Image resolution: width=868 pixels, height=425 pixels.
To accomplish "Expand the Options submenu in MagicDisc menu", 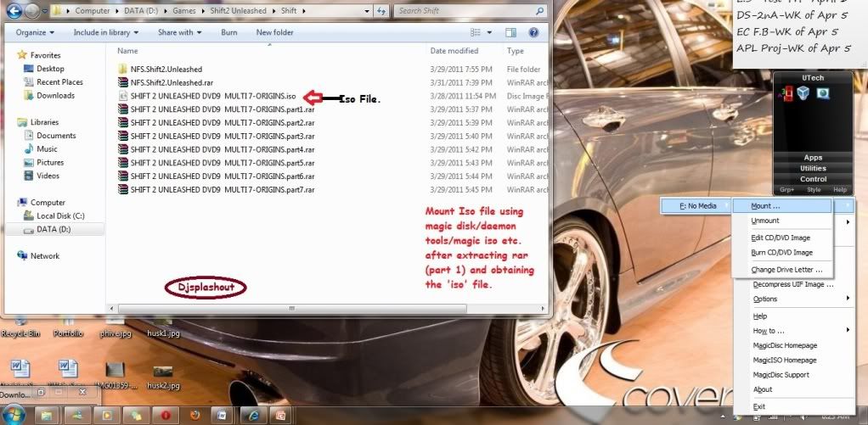I will coord(795,299).
